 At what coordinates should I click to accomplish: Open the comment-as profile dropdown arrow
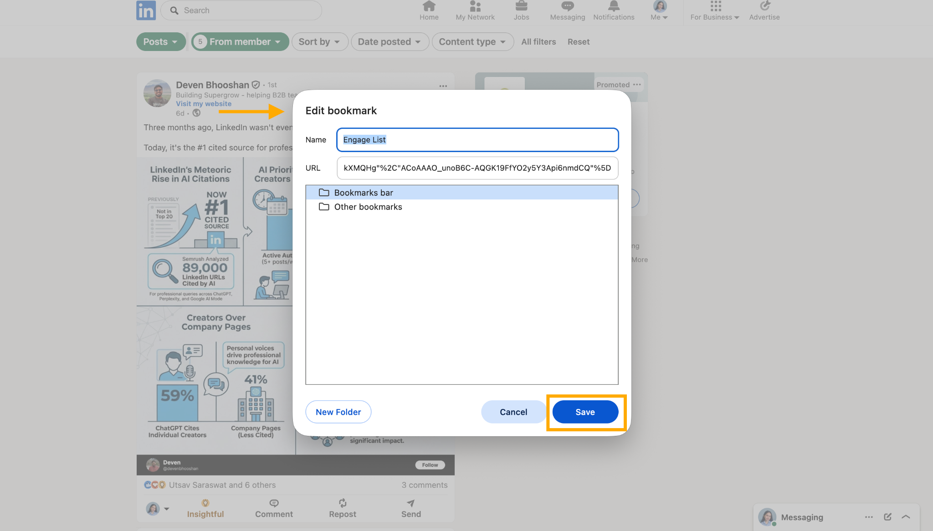pos(167,509)
